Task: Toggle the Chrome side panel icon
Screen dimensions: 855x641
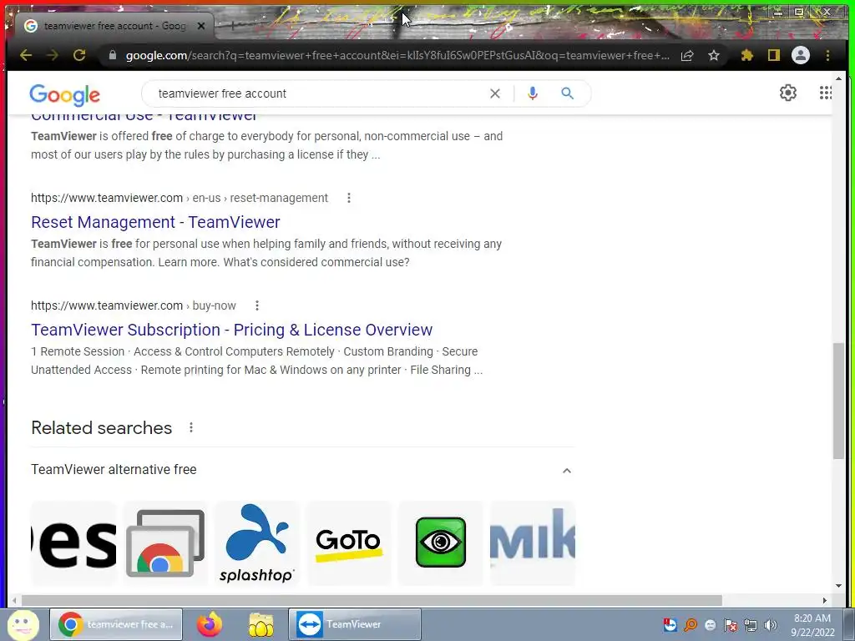Action: 774,55
